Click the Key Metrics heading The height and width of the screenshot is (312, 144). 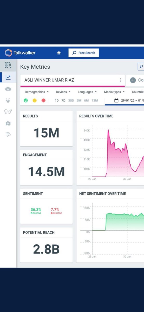pyautogui.click(x=35, y=67)
